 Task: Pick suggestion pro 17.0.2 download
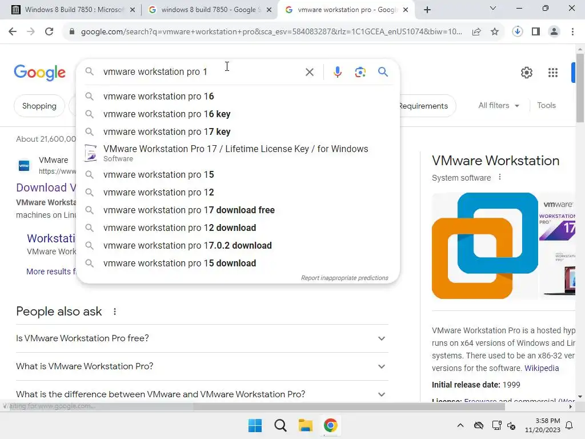coord(238,246)
